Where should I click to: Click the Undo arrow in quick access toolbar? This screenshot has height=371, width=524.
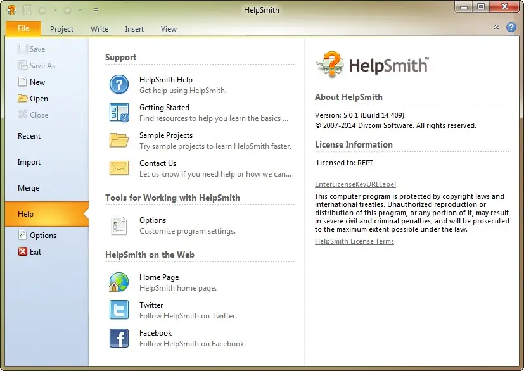point(42,10)
